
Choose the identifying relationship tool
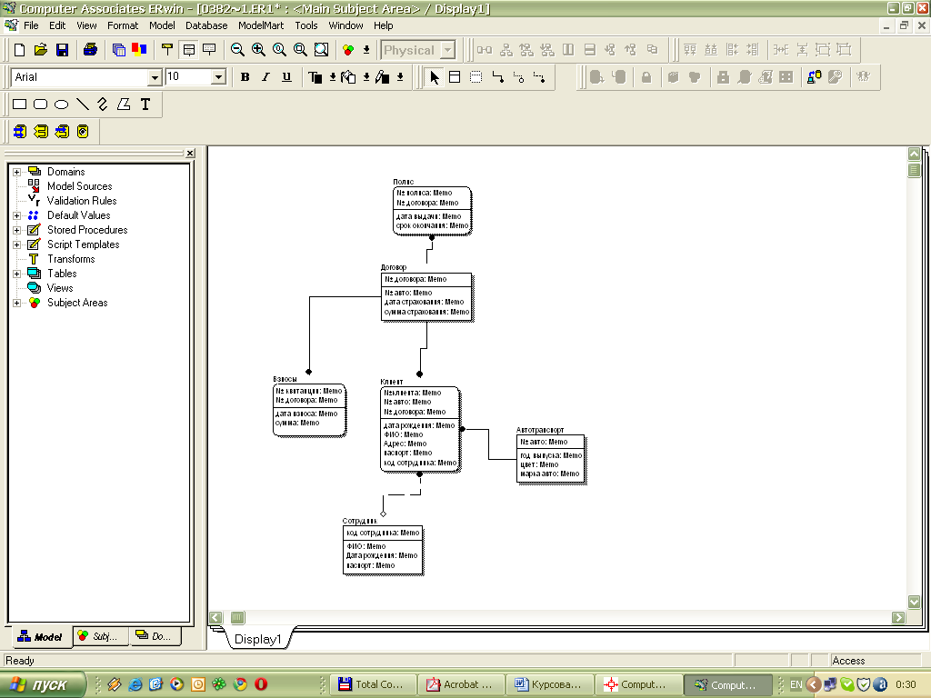click(497, 77)
